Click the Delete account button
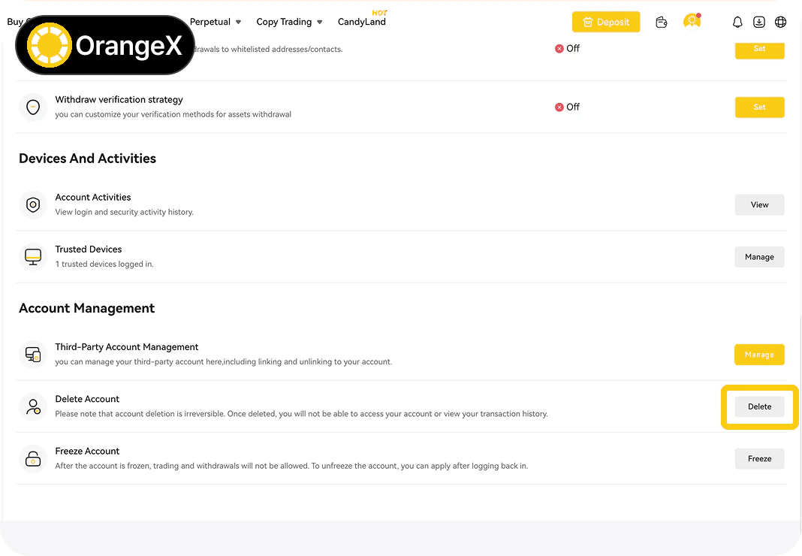This screenshot has height=556, width=802. tap(759, 406)
